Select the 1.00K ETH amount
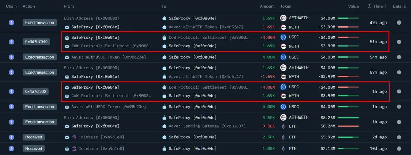 269,149
